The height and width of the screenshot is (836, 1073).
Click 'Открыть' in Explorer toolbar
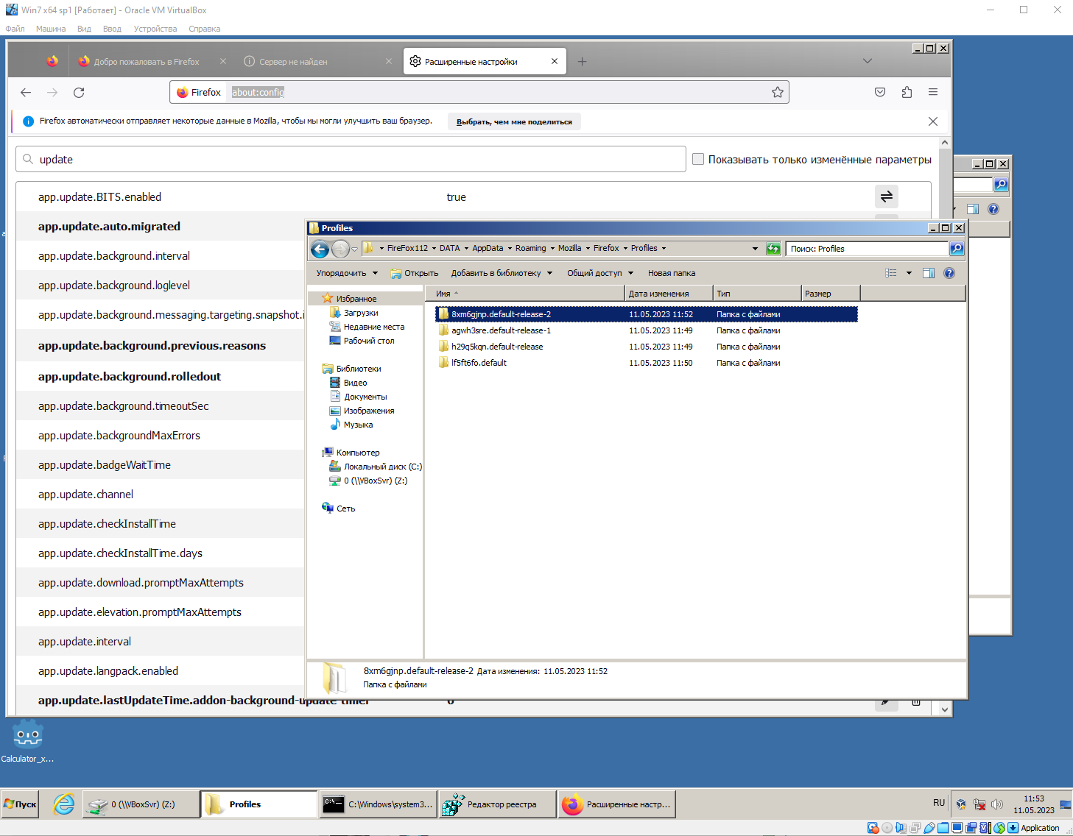click(415, 273)
